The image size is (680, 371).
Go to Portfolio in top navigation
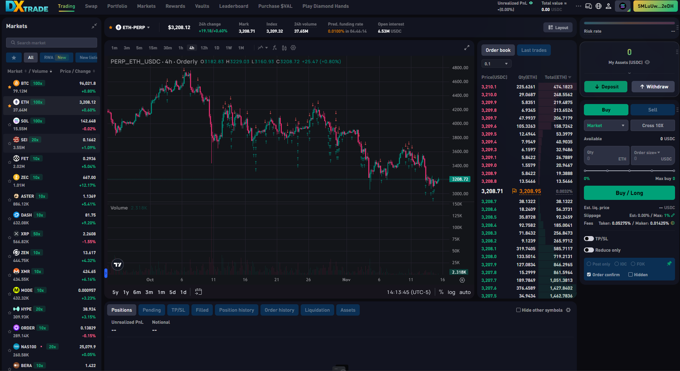point(117,6)
